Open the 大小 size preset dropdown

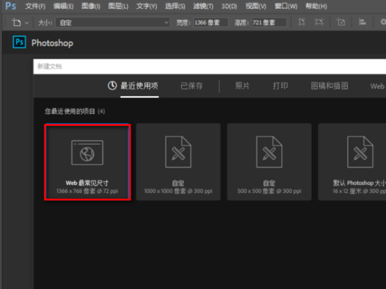[x=113, y=22]
